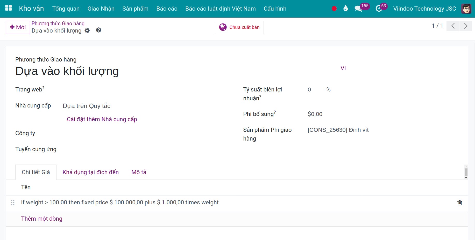Open the gear actions menu beside record name

(x=87, y=30)
